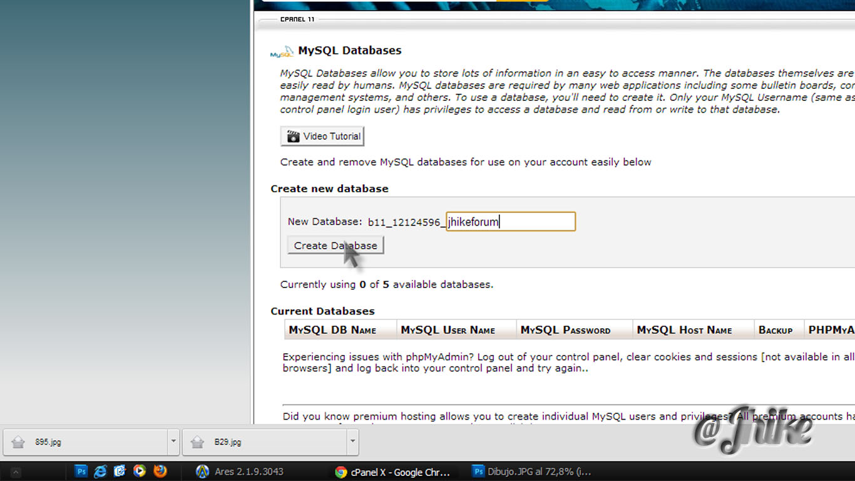Launch Internet Explorer from taskbar

click(x=100, y=471)
